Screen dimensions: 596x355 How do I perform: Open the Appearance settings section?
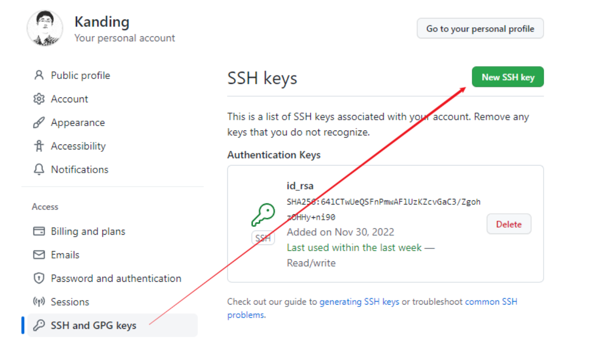point(78,123)
